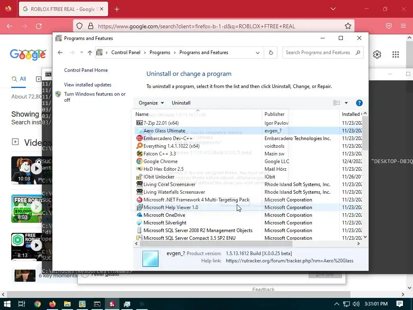This screenshot has width=413, height=310.
Task: Open Firefox Pocket save icon
Action: point(389,26)
